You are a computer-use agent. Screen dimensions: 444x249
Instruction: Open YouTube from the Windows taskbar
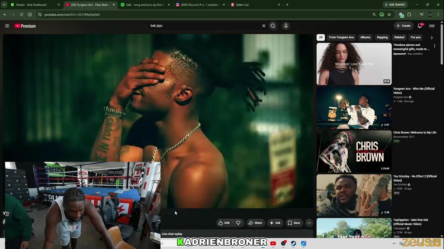pos(273,243)
